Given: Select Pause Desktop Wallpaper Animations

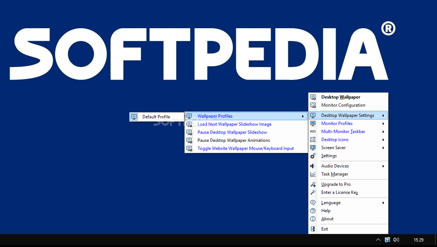Looking at the screenshot, I should click(246, 140).
